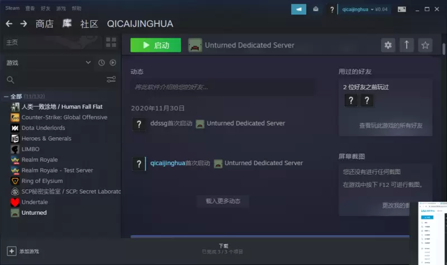447x265 pixels.
Task: Switch to the collections grid view icon
Action: [x=111, y=42]
